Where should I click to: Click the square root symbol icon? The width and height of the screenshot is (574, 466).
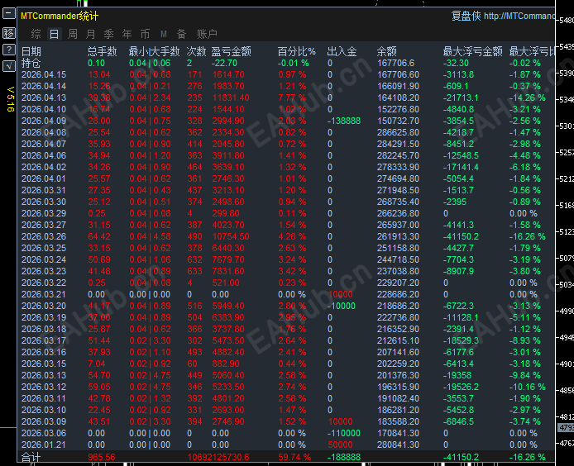9,66
